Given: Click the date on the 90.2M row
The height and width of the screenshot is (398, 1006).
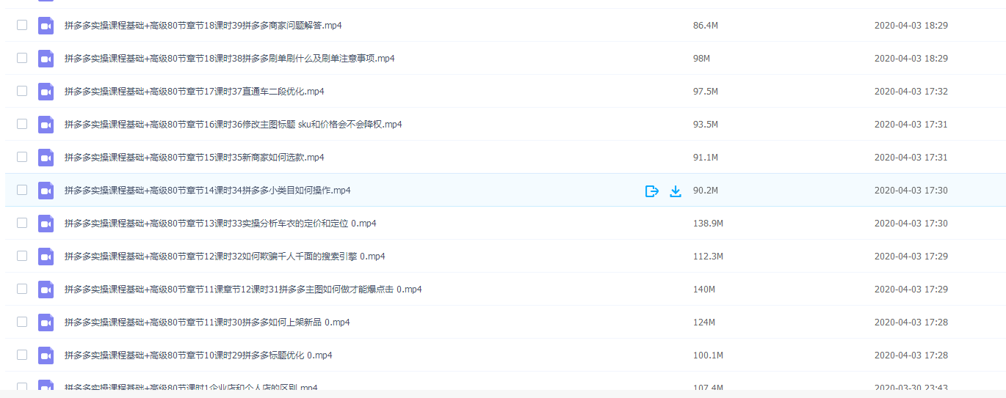Looking at the screenshot, I should [911, 191].
